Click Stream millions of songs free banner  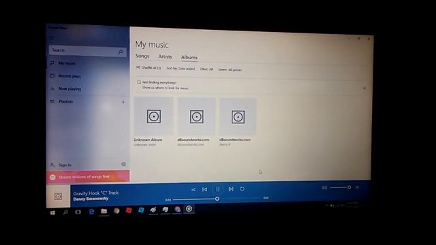88,177
